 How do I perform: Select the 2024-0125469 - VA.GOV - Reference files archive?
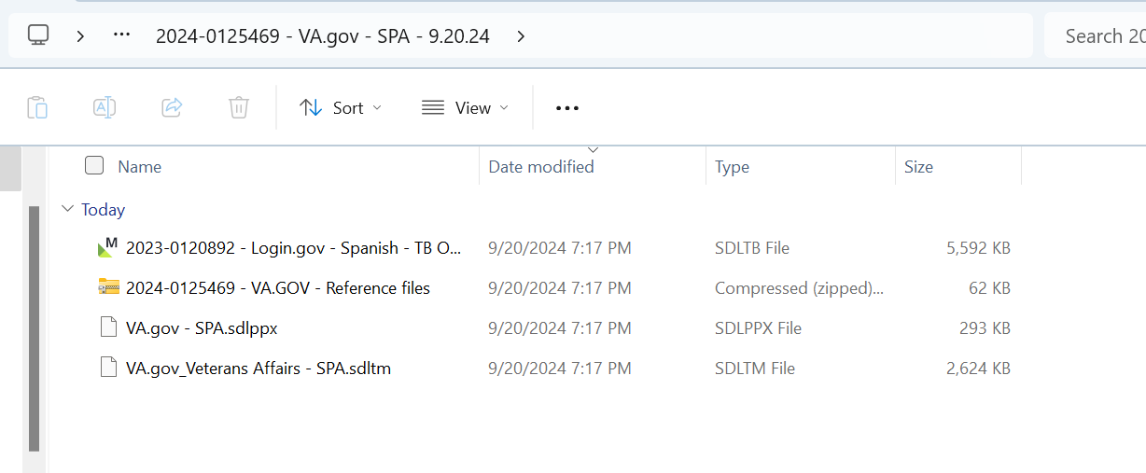[x=278, y=288]
